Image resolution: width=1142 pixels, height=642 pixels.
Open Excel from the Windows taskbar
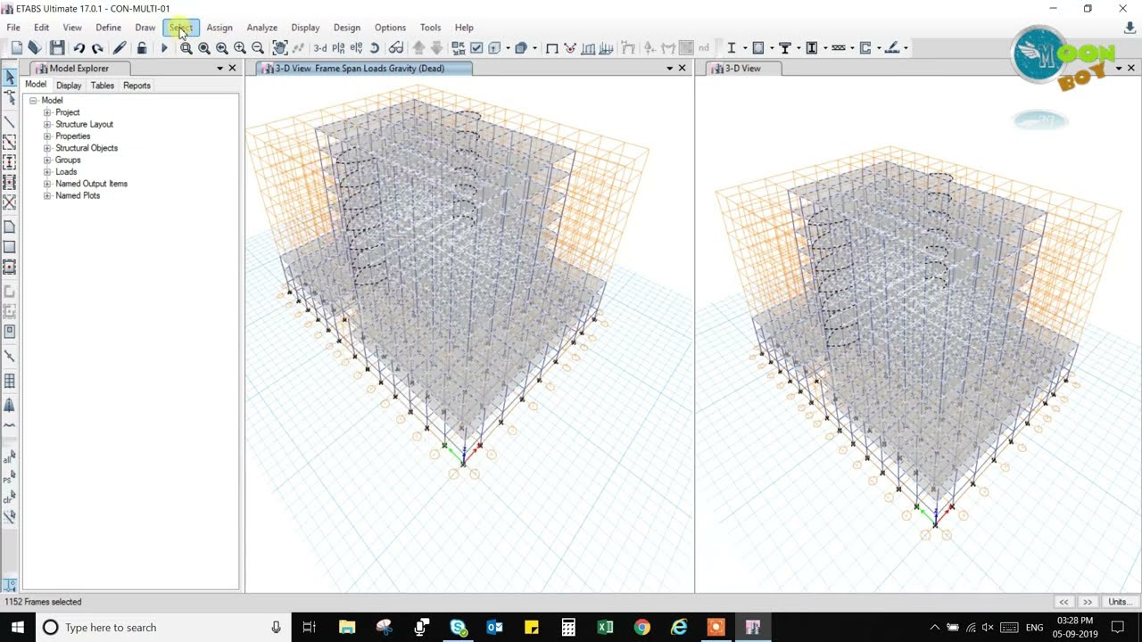click(605, 628)
